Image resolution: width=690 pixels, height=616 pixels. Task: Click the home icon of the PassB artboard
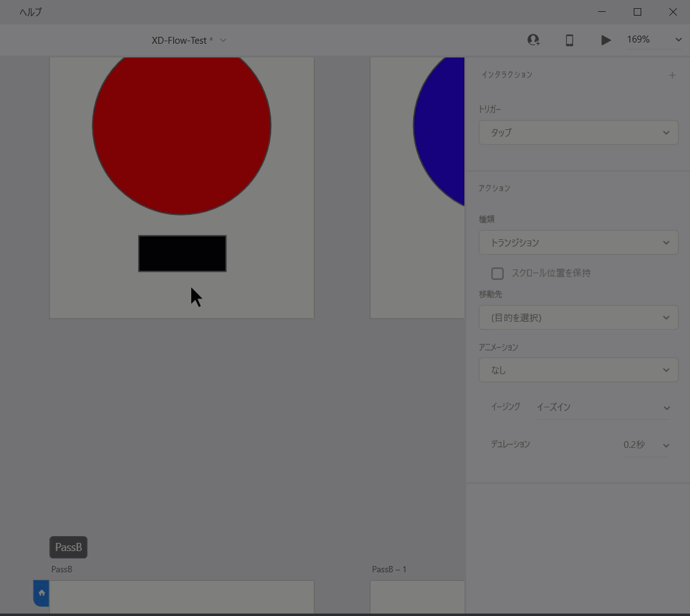(x=41, y=593)
